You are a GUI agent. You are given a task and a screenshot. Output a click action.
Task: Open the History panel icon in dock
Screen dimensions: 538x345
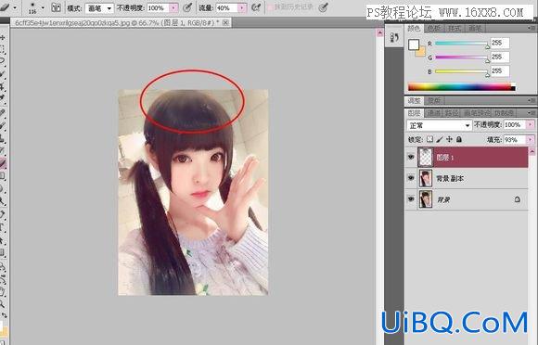point(394,37)
